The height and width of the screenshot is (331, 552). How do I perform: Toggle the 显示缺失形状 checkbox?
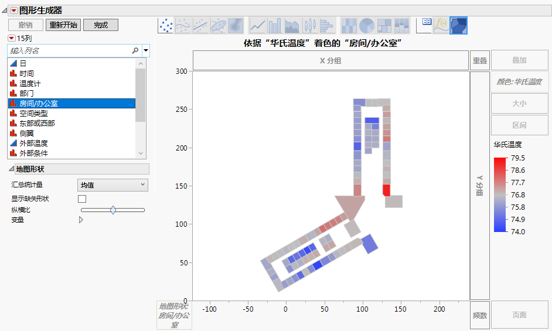82,199
